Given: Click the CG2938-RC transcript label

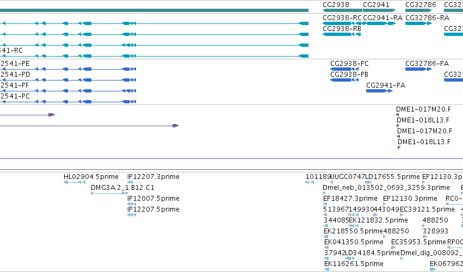Looking at the screenshot, I should [x=342, y=18].
